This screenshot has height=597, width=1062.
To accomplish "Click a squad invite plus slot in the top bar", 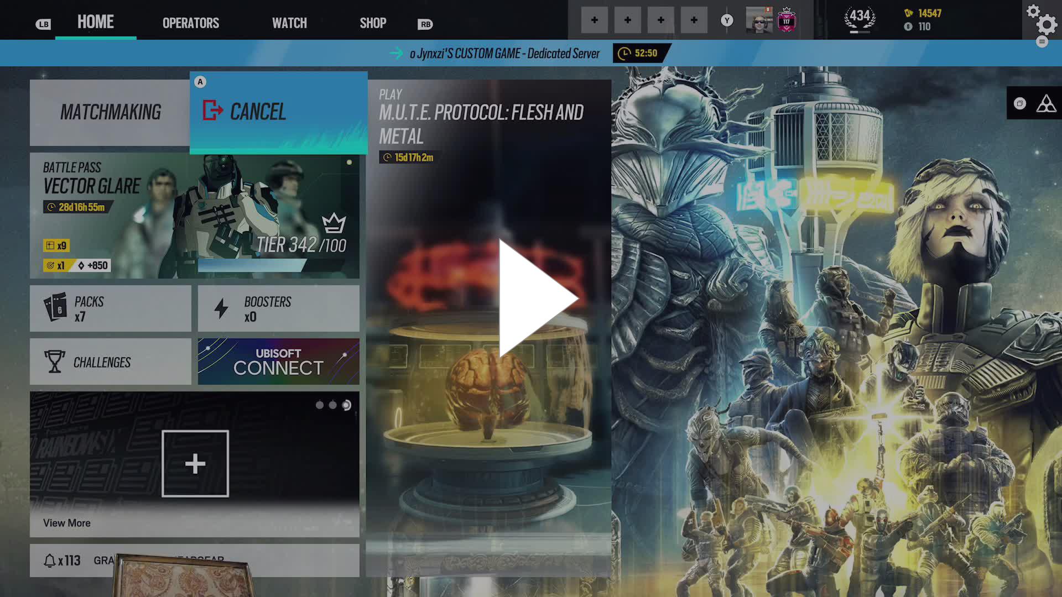I will pyautogui.click(x=595, y=19).
